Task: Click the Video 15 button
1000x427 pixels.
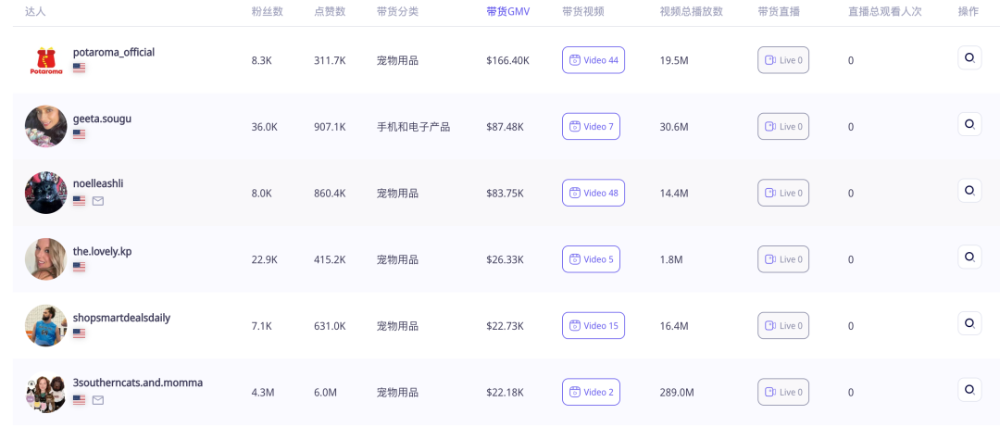Action: pyautogui.click(x=594, y=325)
